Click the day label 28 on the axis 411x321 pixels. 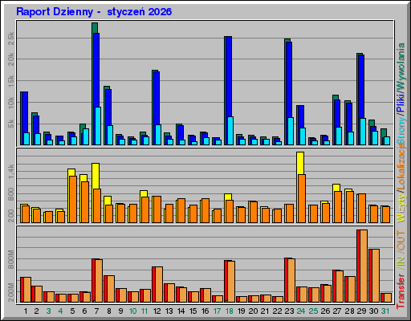[x=349, y=311]
